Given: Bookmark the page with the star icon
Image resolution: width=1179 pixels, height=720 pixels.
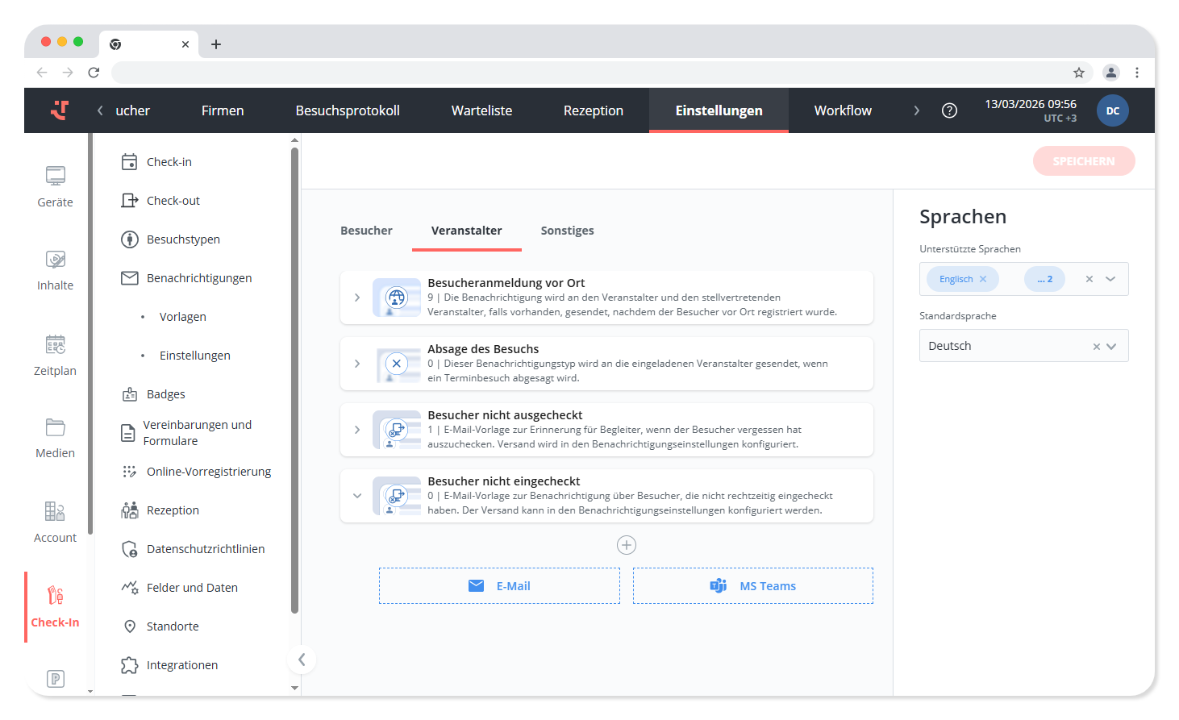Looking at the screenshot, I should [x=1079, y=73].
